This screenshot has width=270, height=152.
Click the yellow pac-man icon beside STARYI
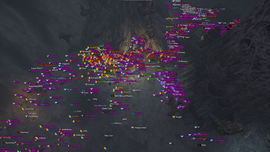73,121
